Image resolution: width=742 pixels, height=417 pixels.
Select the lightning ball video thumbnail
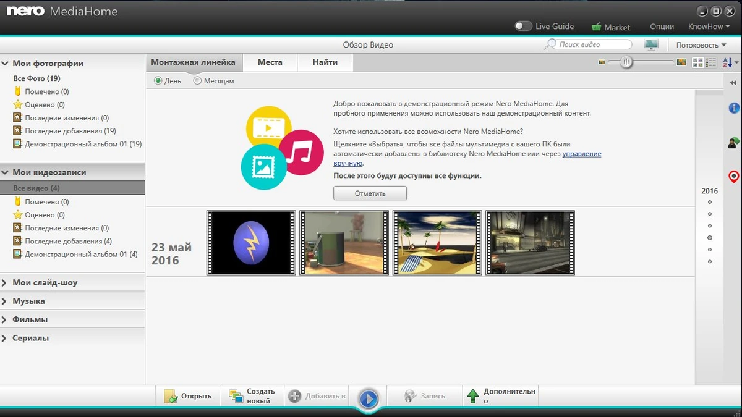(x=251, y=243)
